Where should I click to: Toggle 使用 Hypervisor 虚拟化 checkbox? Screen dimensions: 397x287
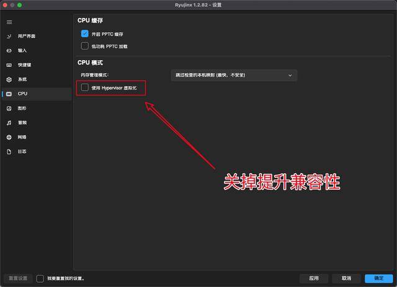pyautogui.click(x=85, y=87)
